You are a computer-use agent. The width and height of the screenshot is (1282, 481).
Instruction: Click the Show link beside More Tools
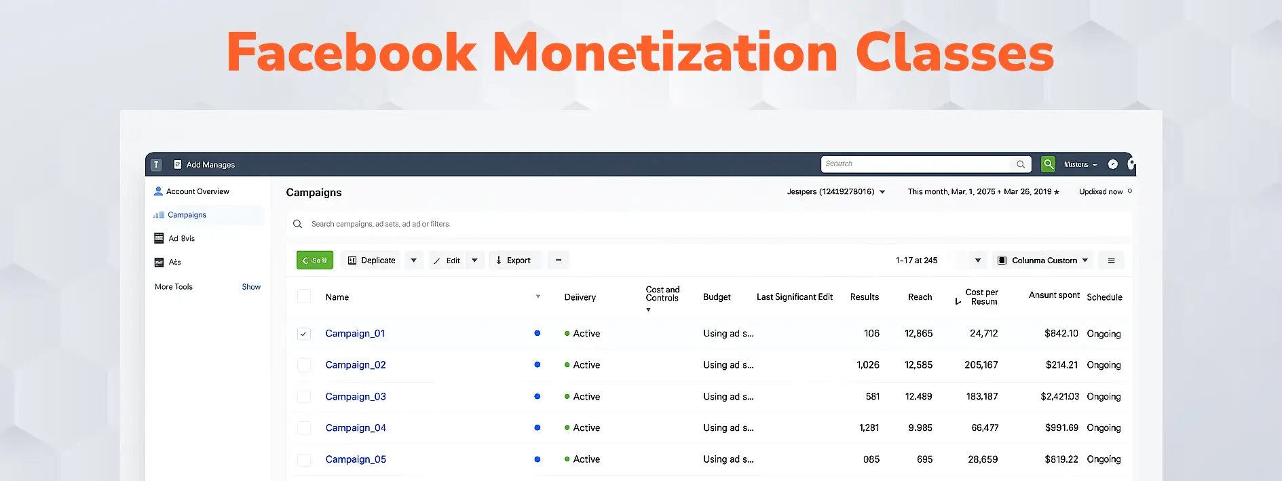[251, 287]
